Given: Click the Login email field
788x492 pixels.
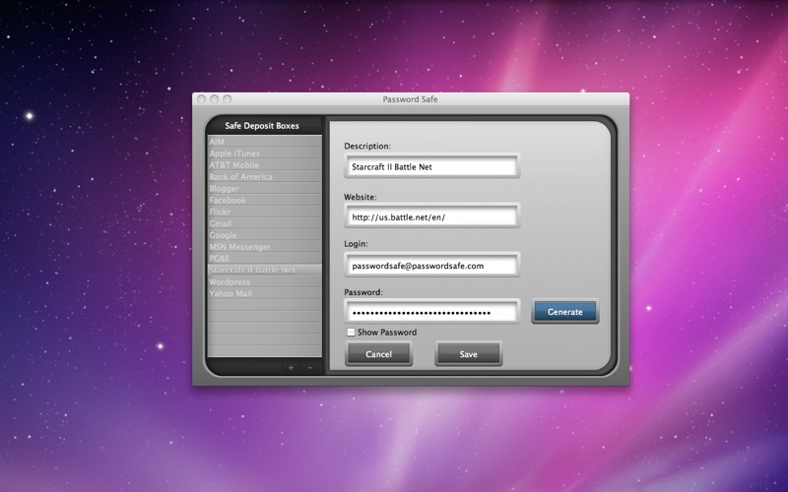Looking at the screenshot, I should point(431,266).
